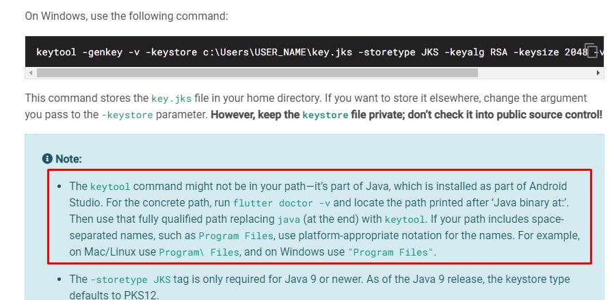Click the horizontal scrollbar thumb under the command
Image resolution: width=614 pixels, height=300 pixels.
coord(257,72)
